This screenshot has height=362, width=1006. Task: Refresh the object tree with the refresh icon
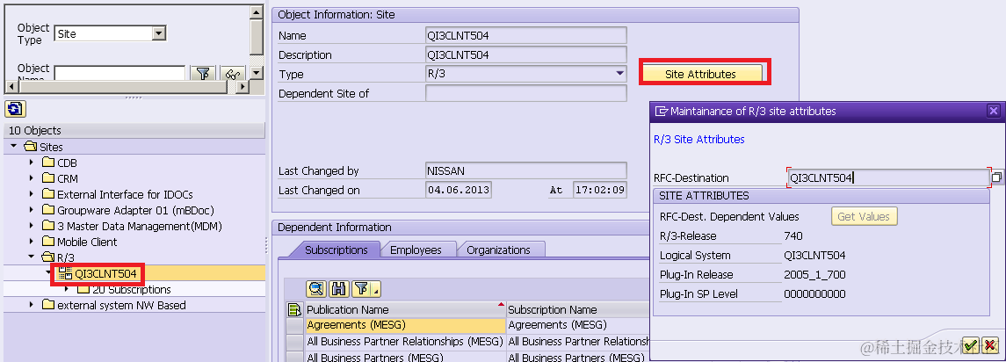click(x=13, y=108)
